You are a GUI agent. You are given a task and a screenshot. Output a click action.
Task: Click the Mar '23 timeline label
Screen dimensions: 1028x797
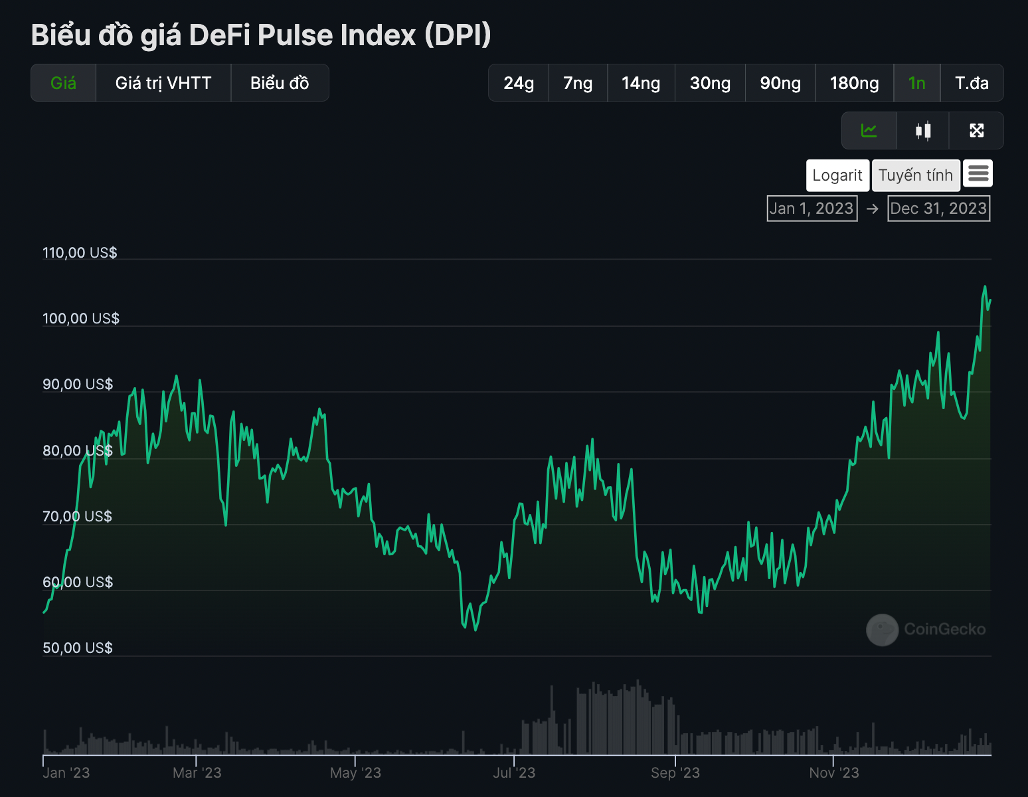pyautogui.click(x=197, y=772)
